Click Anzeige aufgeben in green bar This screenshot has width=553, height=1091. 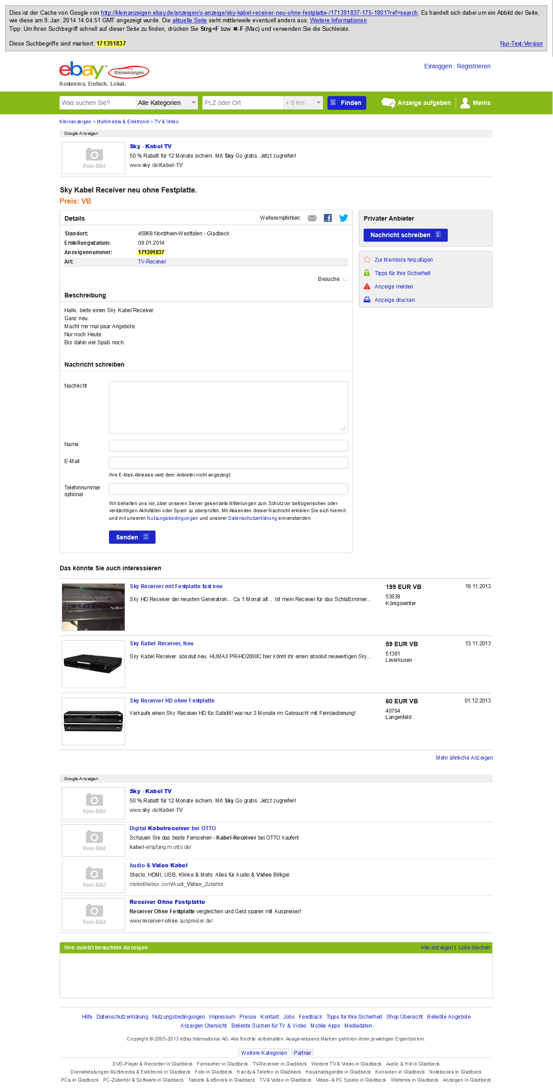(x=424, y=103)
